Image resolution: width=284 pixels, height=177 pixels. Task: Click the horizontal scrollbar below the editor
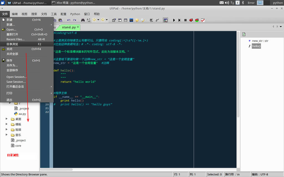click(57, 170)
